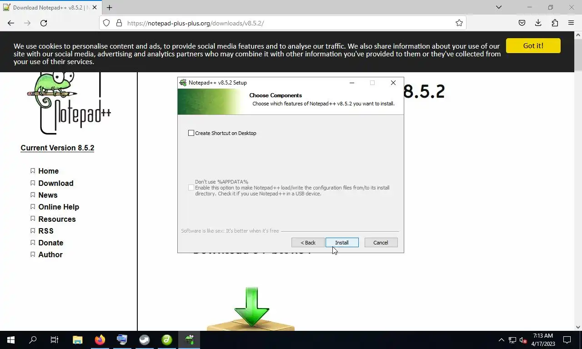Open the Home link in sidebar
Screen dimensions: 582x349
[48, 171]
